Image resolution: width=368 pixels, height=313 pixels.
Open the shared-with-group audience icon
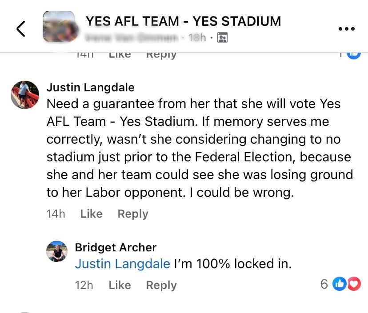pyautogui.click(x=222, y=38)
